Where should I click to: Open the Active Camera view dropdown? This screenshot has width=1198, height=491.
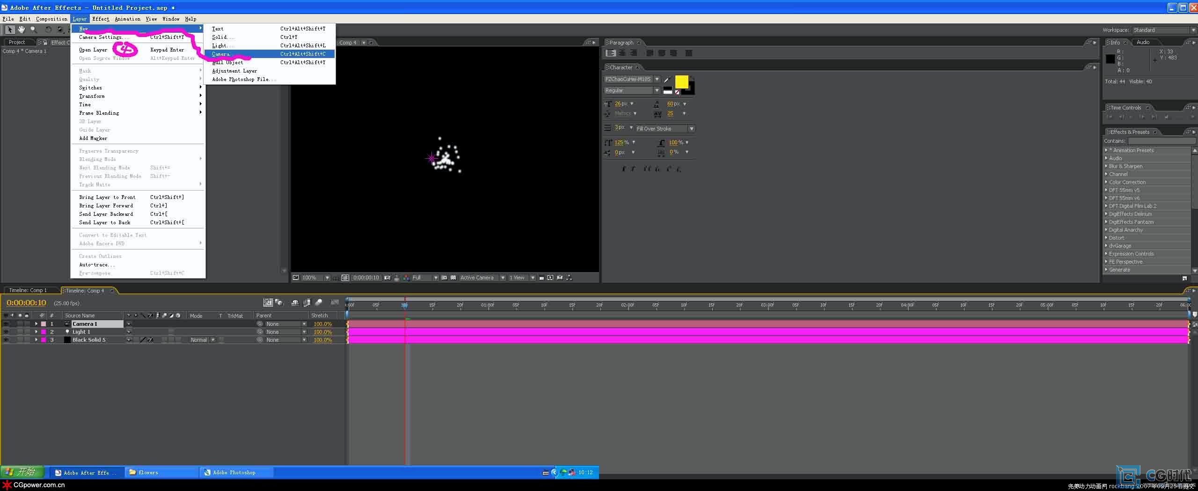point(482,278)
